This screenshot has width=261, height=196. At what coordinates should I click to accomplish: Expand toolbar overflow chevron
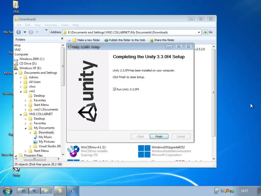coord(46,30)
